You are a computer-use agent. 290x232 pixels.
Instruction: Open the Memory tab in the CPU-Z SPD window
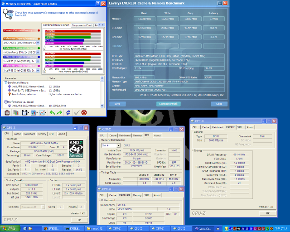coord(137,135)
